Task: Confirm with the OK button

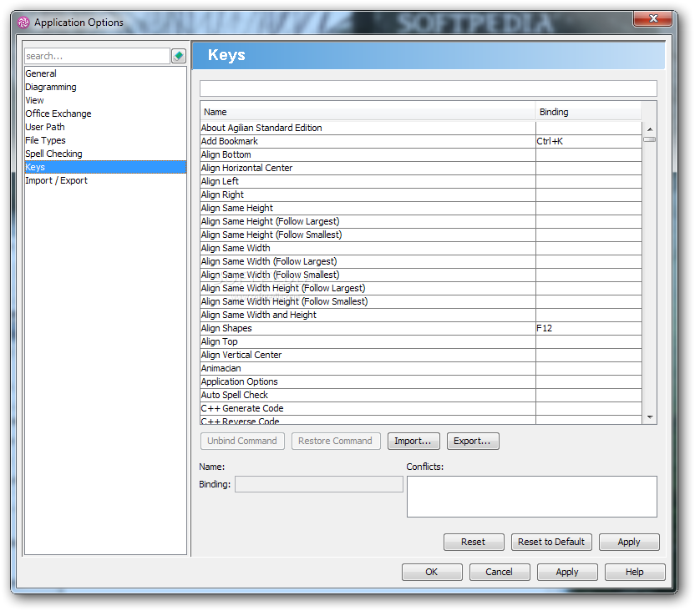Action: pyautogui.click(x=432, y=572)
